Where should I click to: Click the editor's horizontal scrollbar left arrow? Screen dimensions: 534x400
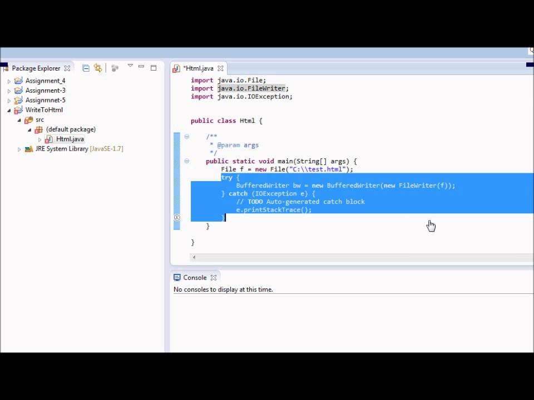194,257
